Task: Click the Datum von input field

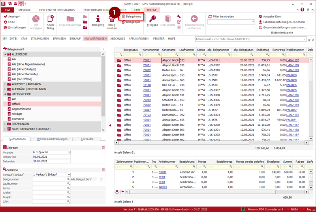Action: point(51,157)
